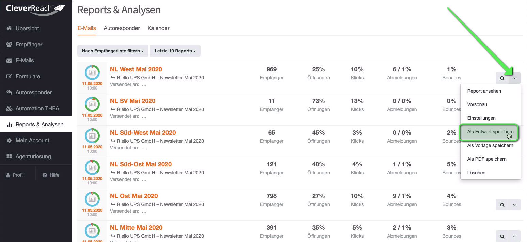527x242 pixels.
Task: Click the magnifier icon for NL West Mai 2020
Action: [502, 78]
